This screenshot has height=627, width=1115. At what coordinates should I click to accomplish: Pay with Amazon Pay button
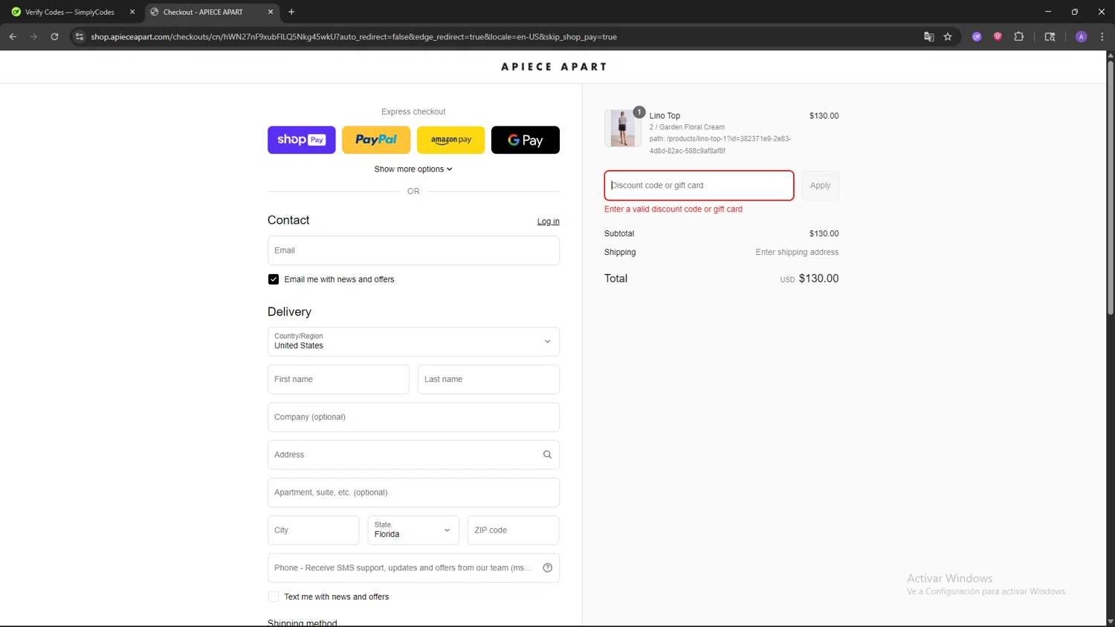tap(450, 140)
